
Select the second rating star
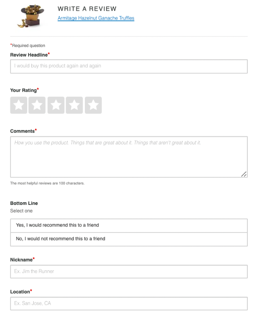click(37, 105)
